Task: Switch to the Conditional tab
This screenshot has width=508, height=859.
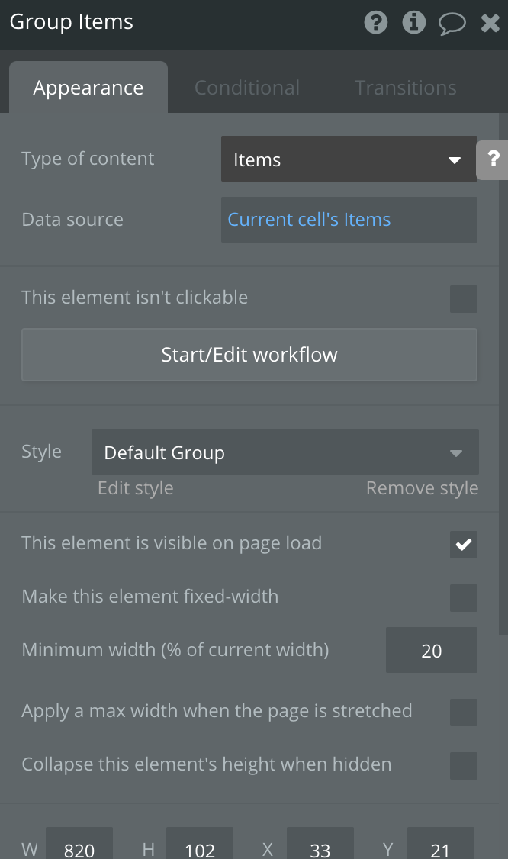Action: (247, 88)
